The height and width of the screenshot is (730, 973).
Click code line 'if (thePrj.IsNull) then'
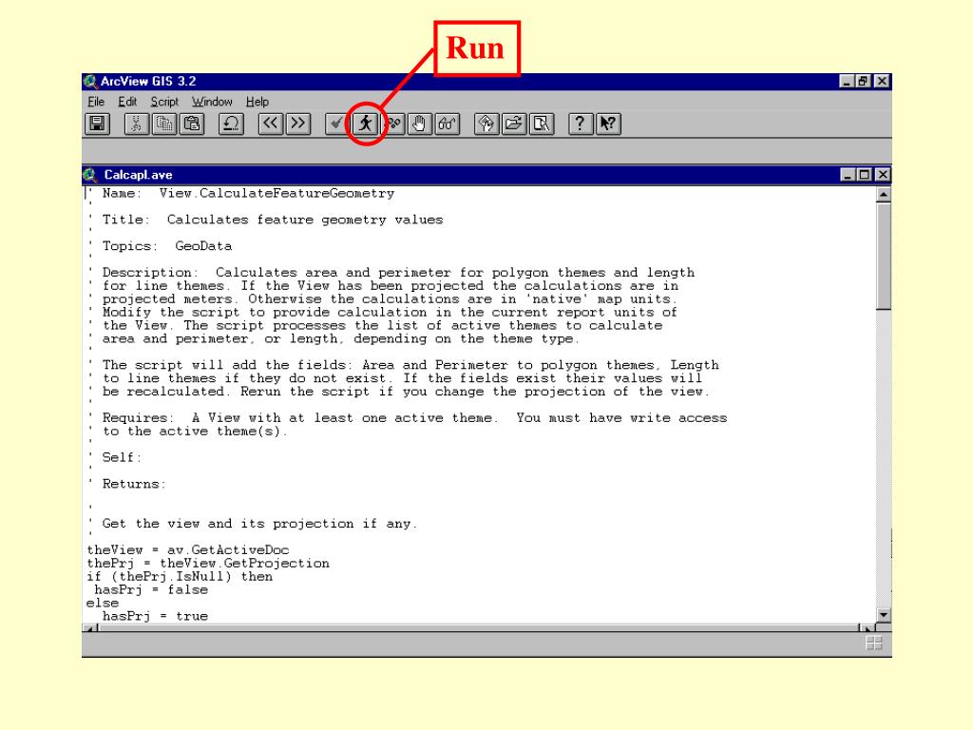[x=180, y=577]
